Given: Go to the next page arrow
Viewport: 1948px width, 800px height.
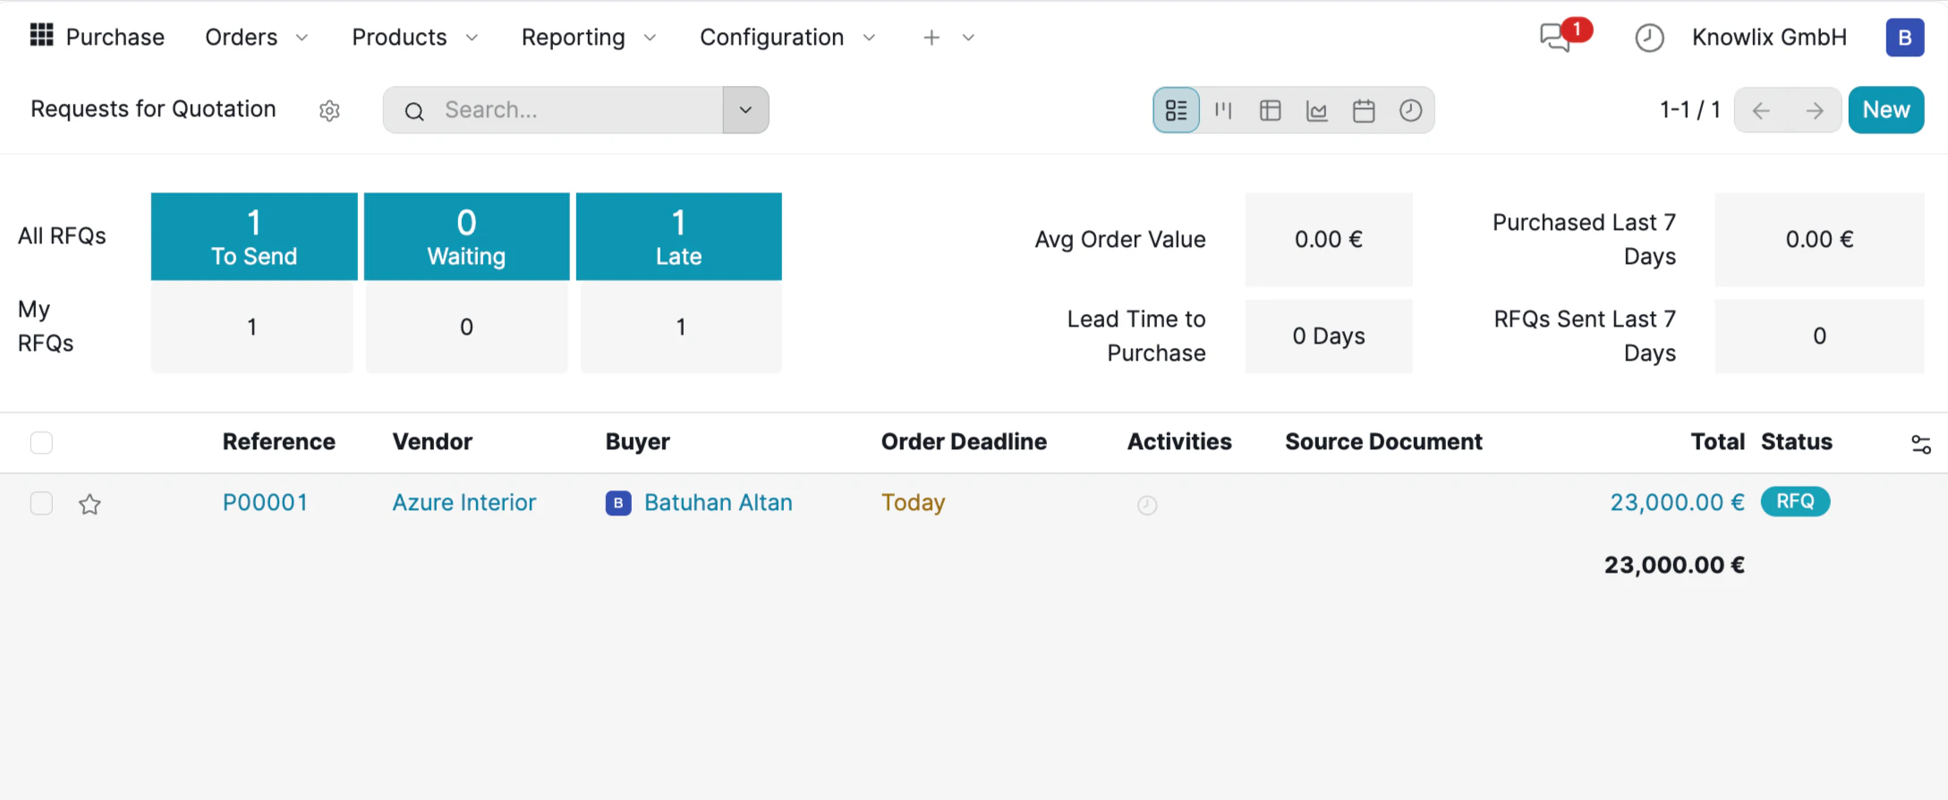Looking at the screenshot, I should click(x=1815, y=110).
